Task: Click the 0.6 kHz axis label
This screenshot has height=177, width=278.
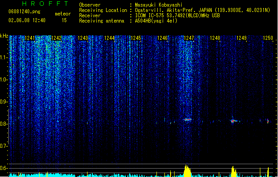Action: click(x=4, y=168)
